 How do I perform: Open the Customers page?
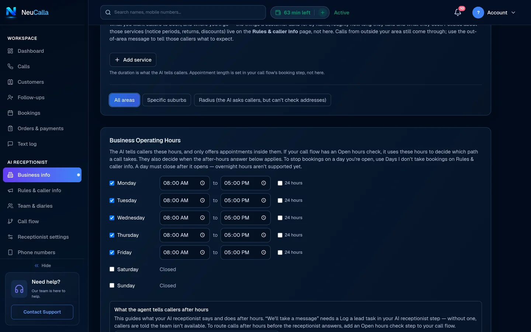[x=42, y=82]
